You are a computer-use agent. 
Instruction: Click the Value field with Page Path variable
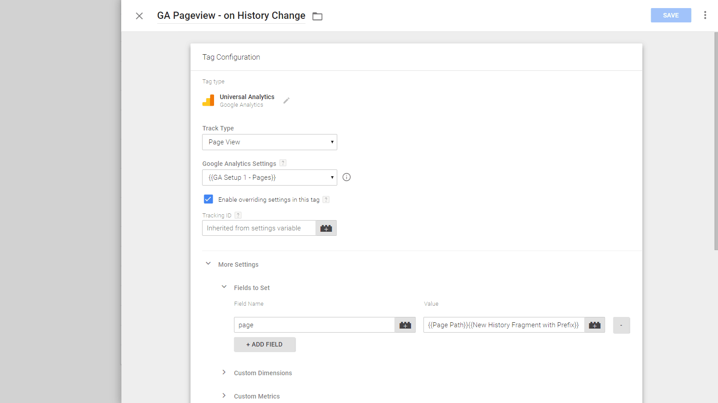pos(504,325)
